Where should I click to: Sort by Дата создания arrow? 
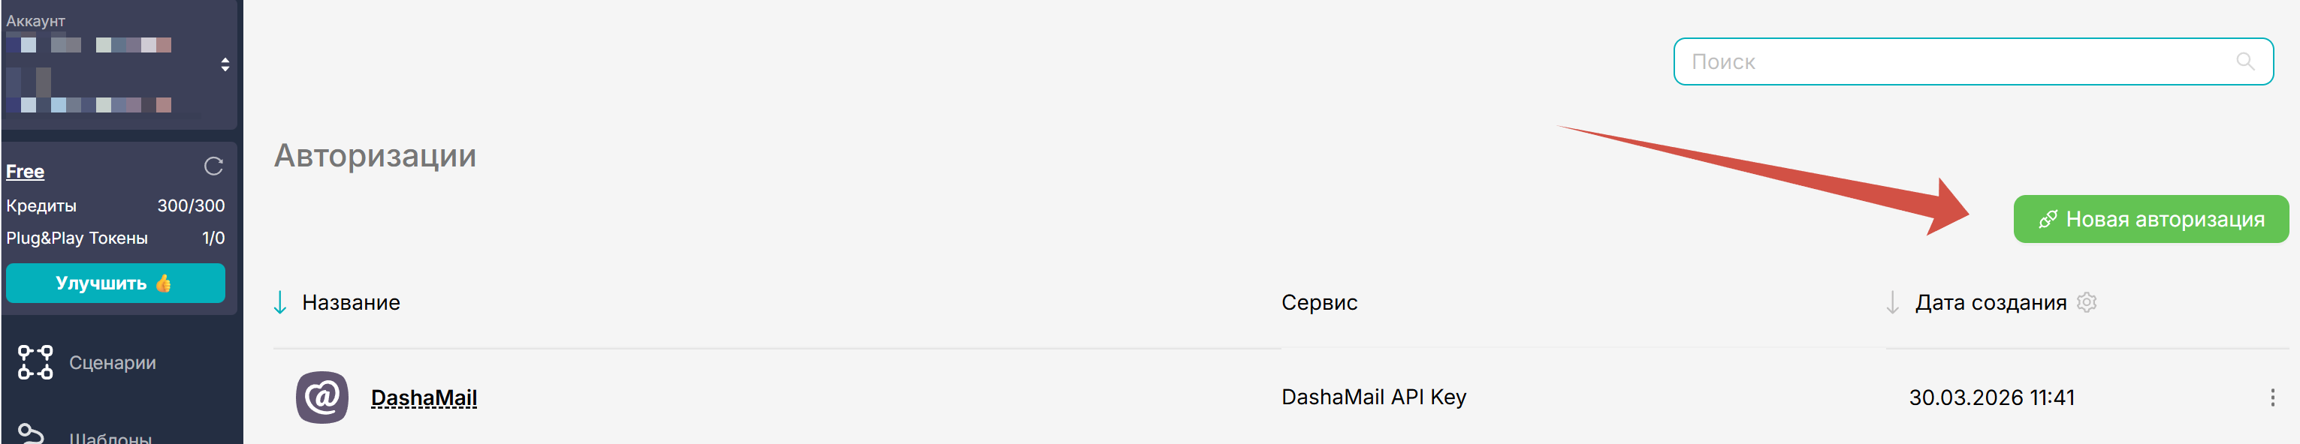(x=1892, y=302)
